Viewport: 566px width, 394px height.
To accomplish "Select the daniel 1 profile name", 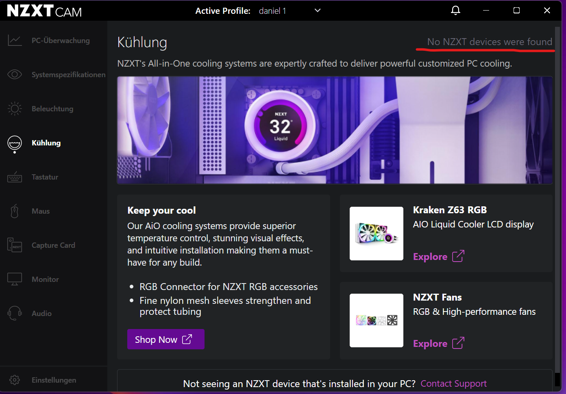I will click(272, 11).
